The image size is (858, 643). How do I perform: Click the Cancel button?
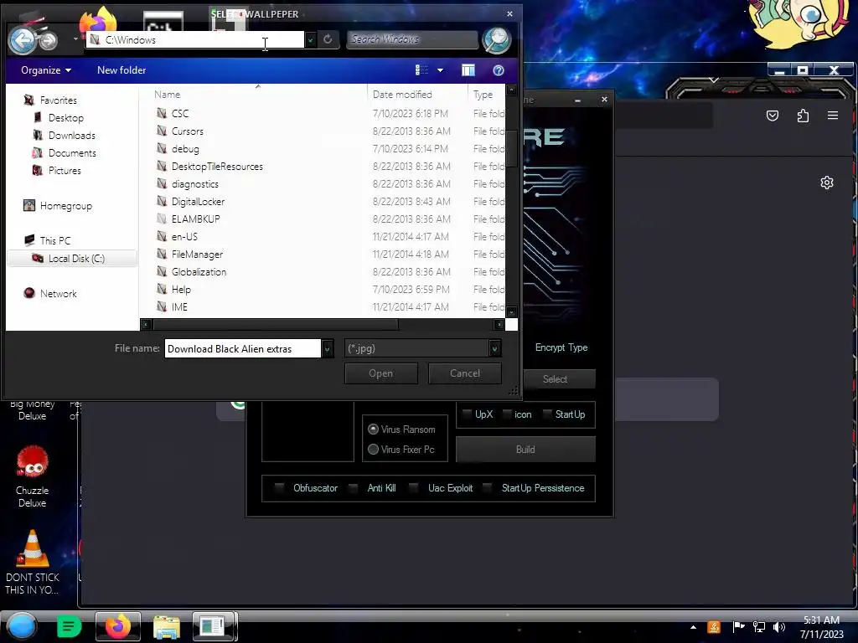(x=464, y=373)
